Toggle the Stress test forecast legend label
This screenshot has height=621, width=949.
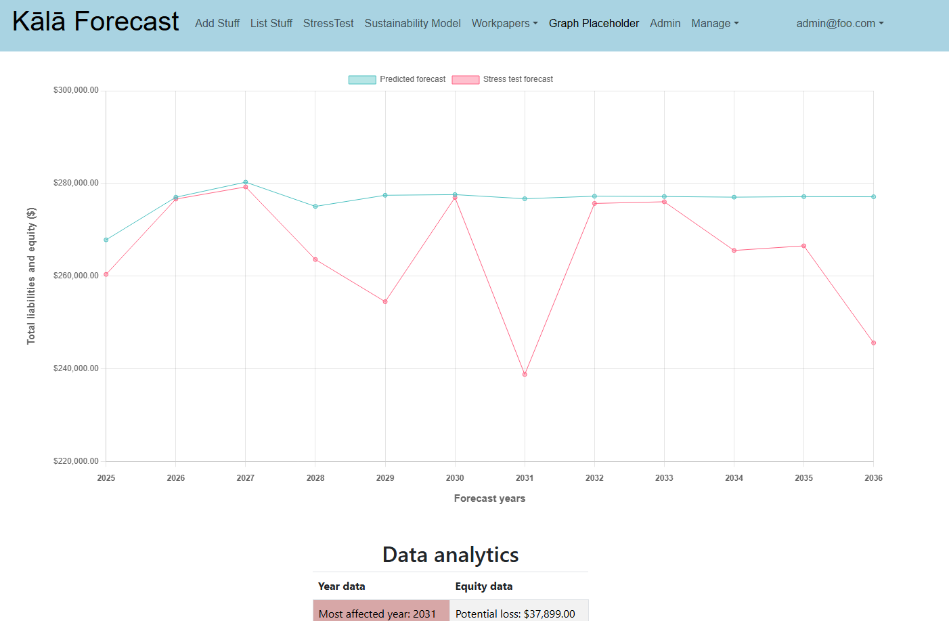pyautogui.click(x=518, y=79)
